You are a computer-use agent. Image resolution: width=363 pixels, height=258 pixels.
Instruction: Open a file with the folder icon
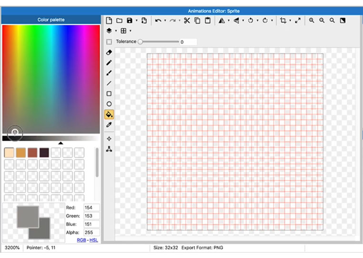(x=119, y=21)
